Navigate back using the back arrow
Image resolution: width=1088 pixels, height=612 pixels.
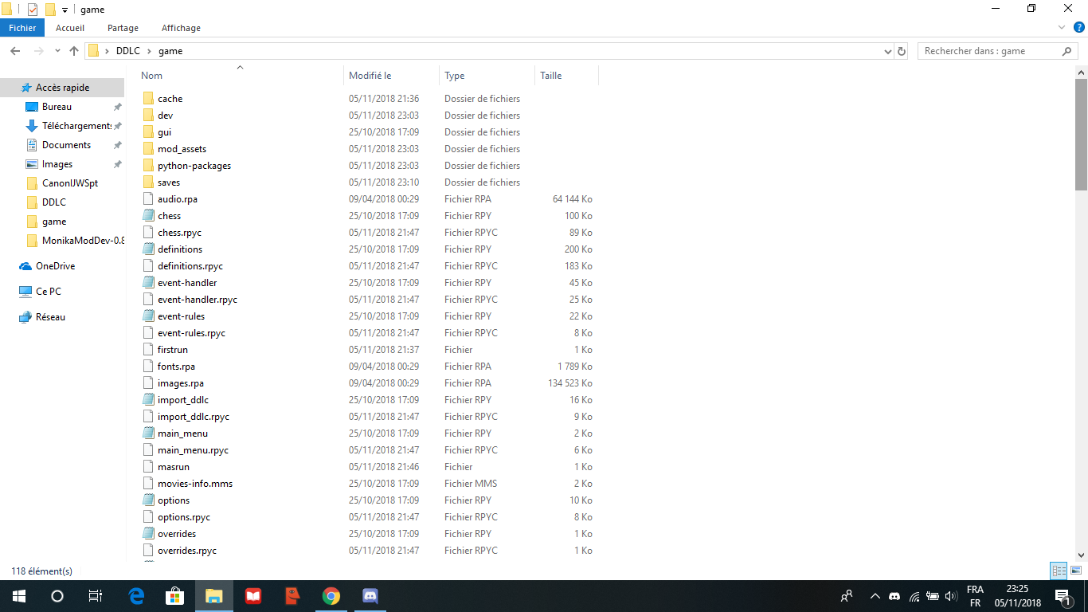point(15,50)
